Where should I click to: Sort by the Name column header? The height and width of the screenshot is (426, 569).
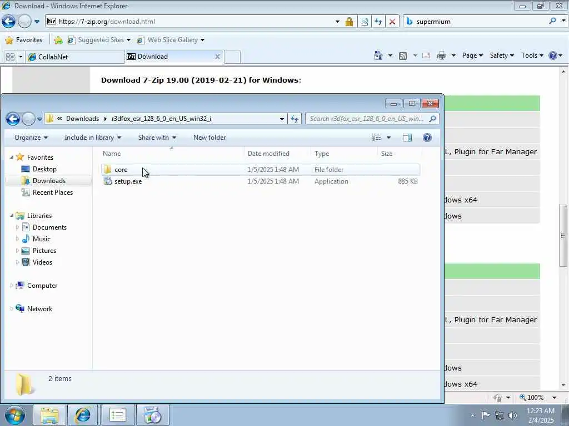click(172, 154)
